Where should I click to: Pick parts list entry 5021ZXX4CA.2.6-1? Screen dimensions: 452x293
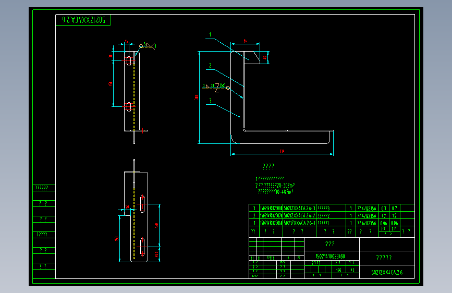point(299,223)
